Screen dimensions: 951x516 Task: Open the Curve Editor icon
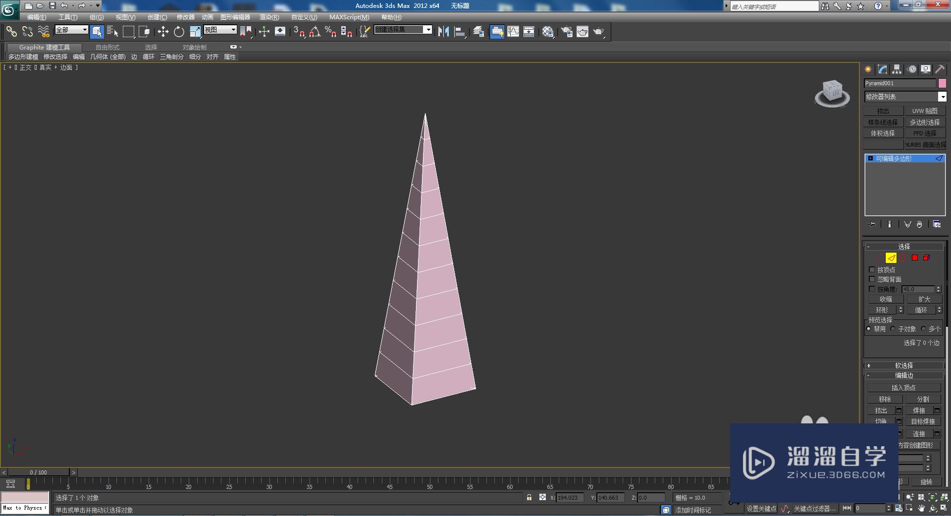coord(513,32)
